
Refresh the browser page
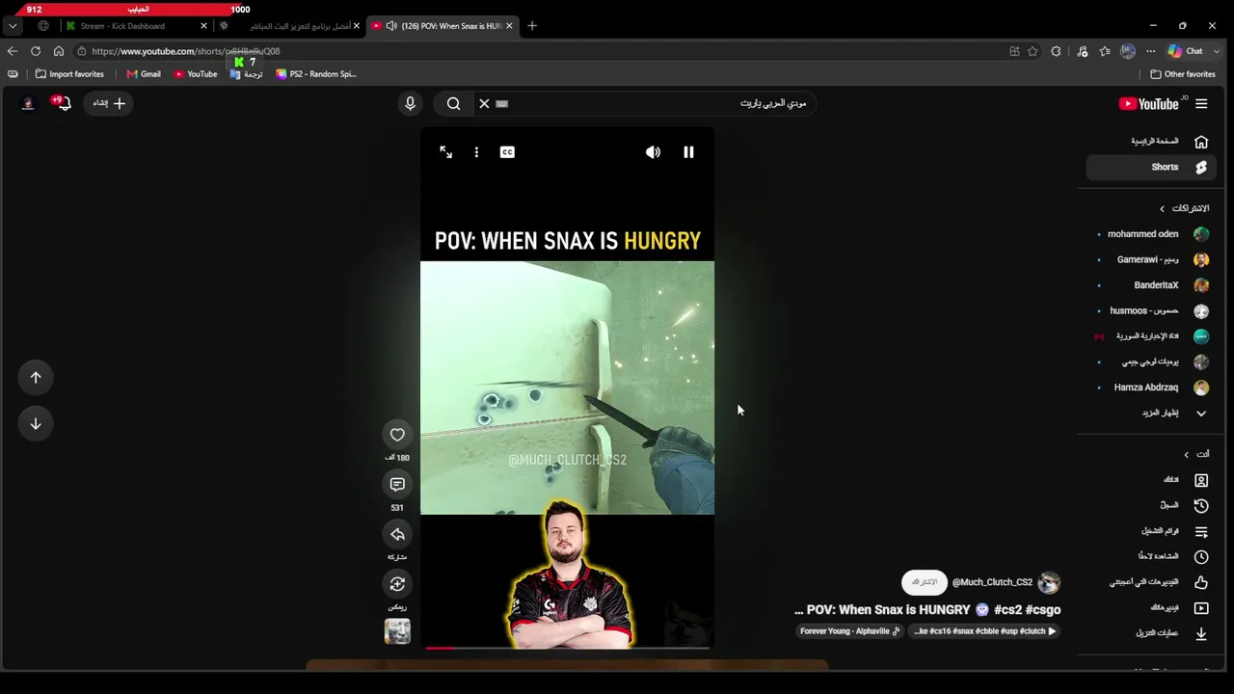[36, 51]
